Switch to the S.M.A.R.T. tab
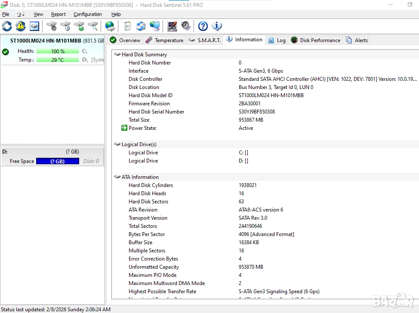This screenshot has height=313, width=419. click(x=205, y=40)
